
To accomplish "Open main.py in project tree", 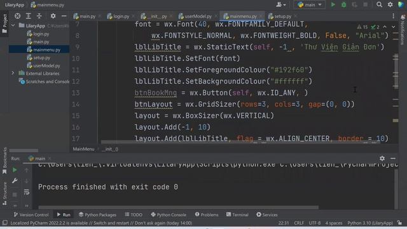I will pyautogui.click(x=38, y=41).
